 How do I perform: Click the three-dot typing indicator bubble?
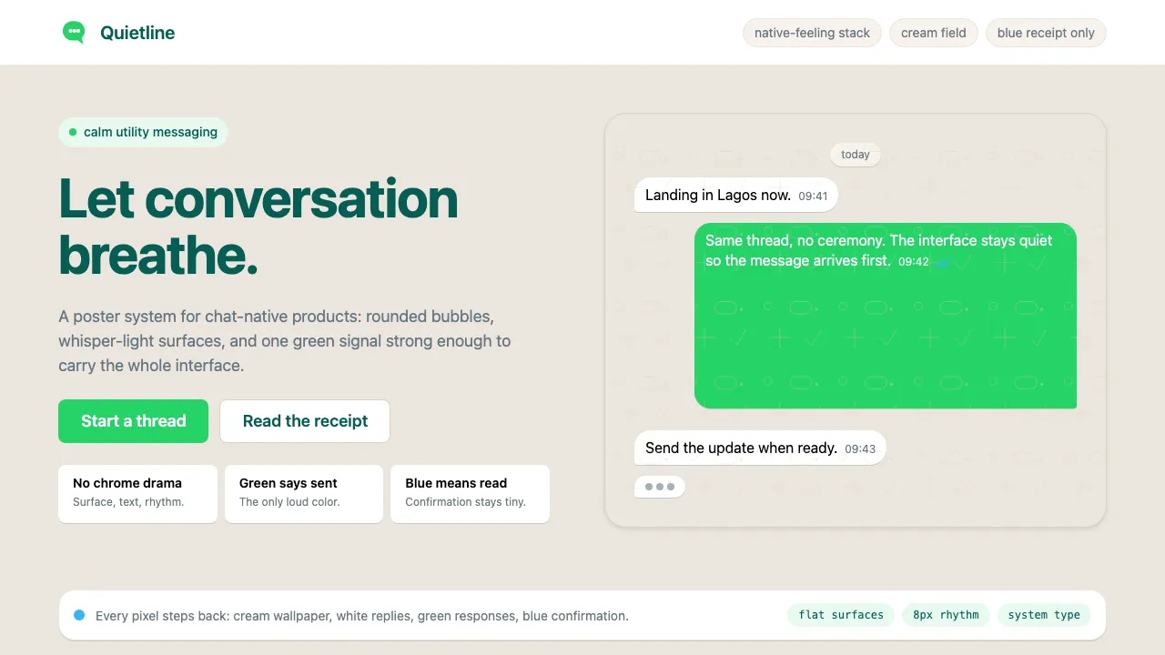[660, 487]
